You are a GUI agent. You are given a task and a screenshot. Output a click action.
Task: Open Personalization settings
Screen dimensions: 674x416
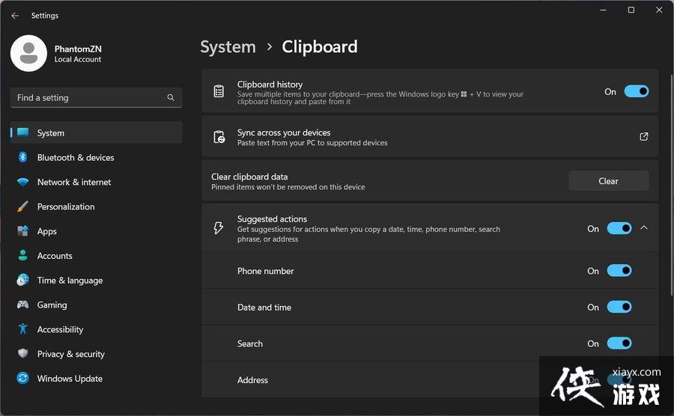(x=97, y=207)
